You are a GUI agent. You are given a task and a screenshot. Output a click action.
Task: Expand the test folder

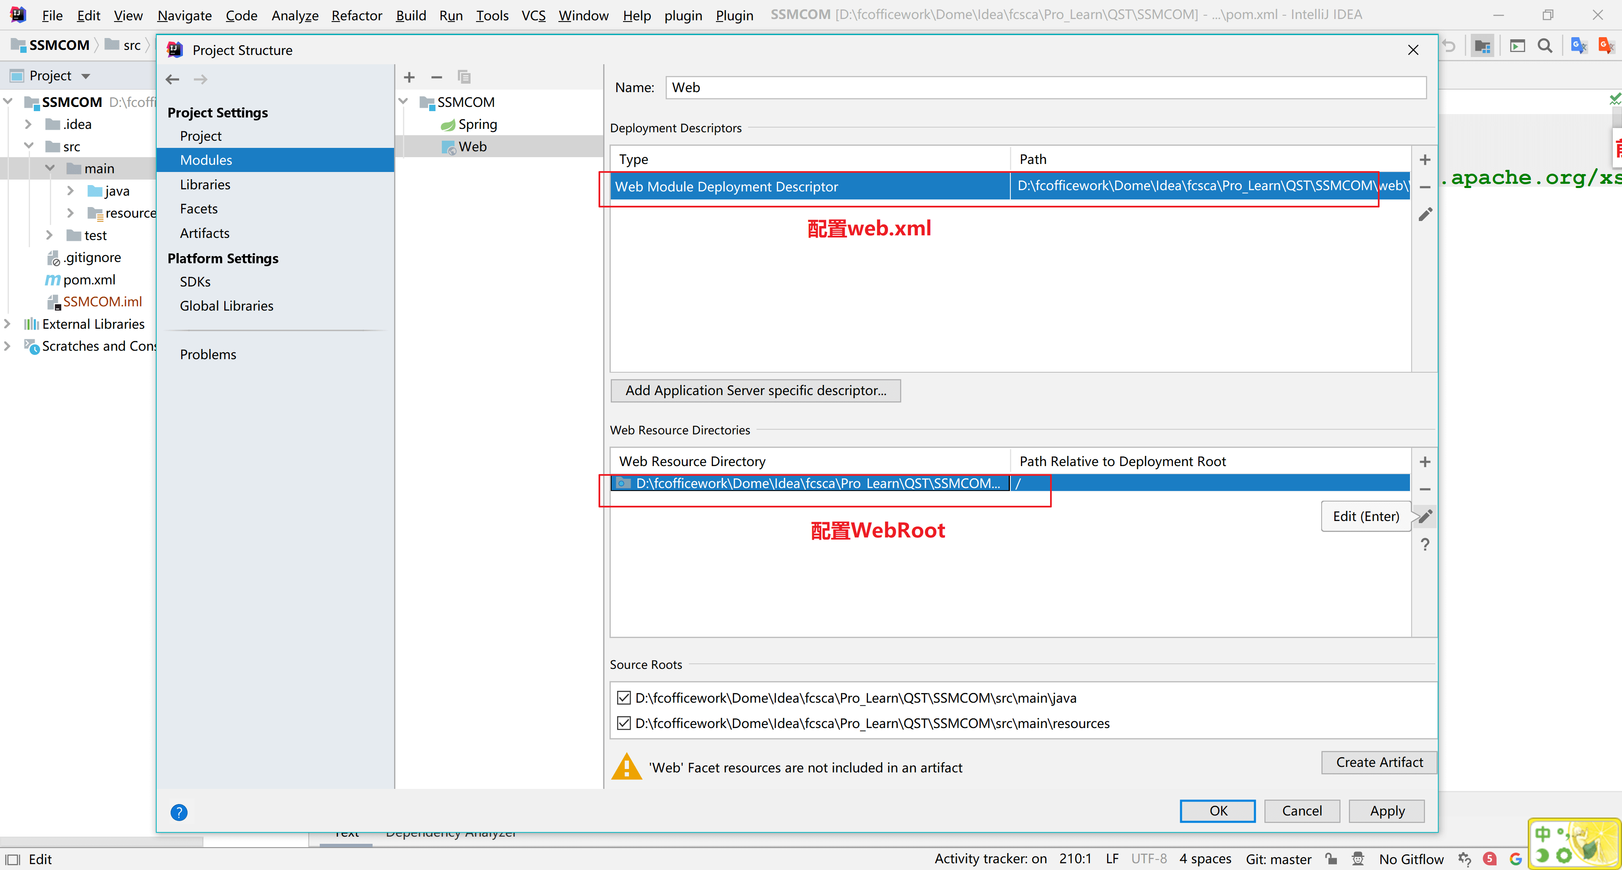[49, 235]
